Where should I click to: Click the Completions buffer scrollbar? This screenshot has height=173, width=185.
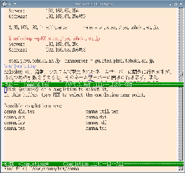(x=181, y=124)
